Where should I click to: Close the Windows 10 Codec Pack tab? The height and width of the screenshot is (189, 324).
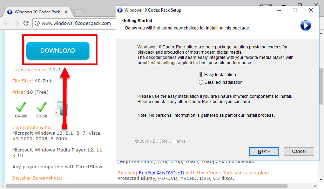click(x=66, y=12)
